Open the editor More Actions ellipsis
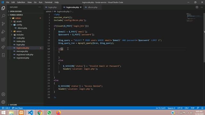Screen dimensions: 205x115 coord(202,7)
